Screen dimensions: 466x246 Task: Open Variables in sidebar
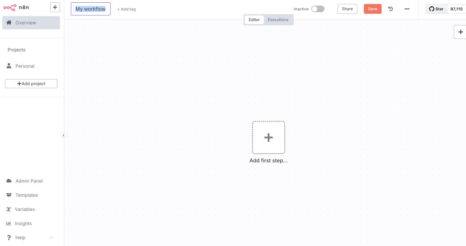[x=25, y=209]
